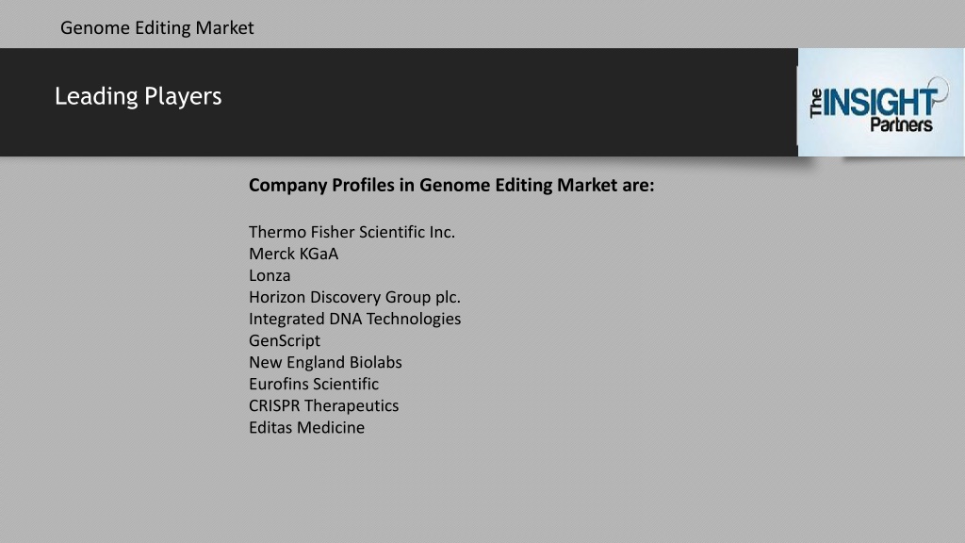Click the circle swoosh above logo

coord(938,89)
